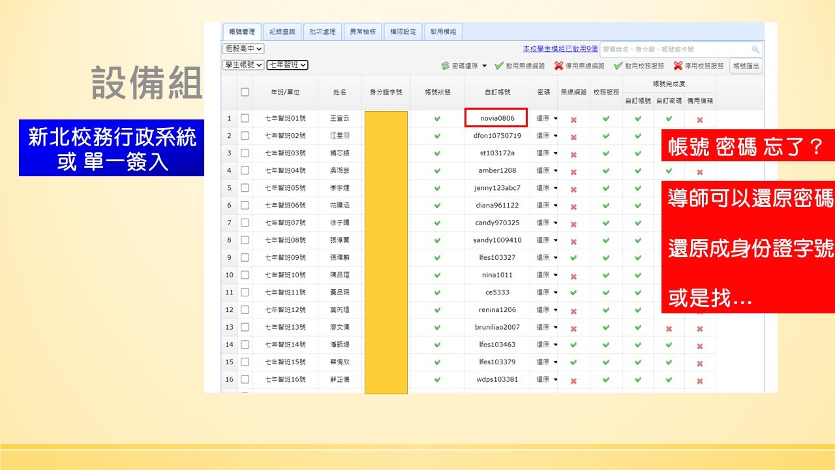
Task: Switch to the 批次處理 tab
Action: tap(322, 31)
